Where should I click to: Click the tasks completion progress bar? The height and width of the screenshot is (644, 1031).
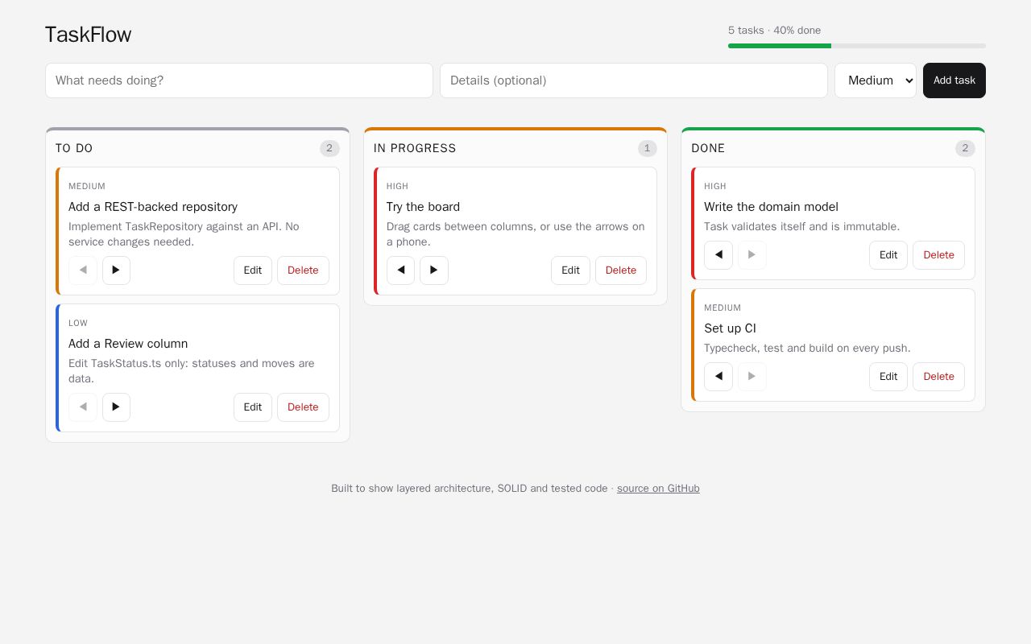point(857,46)
